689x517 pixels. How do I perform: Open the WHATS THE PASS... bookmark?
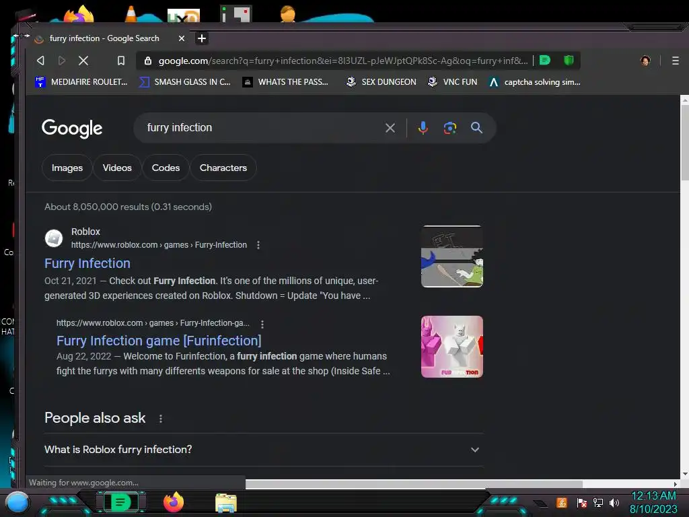coord(285,81)
